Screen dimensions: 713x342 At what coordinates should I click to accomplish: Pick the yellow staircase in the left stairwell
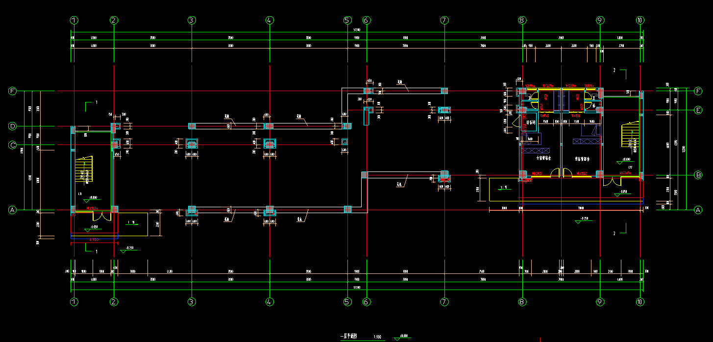(x=84, y=170)
